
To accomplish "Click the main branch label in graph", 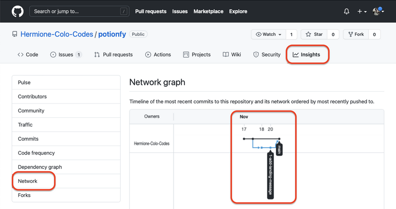I will click(279, 149).
